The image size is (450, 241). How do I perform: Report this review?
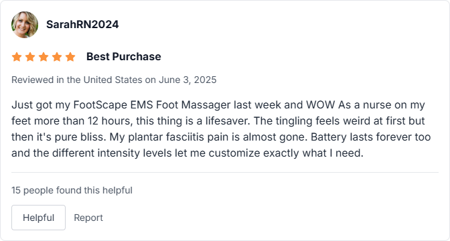88,218
